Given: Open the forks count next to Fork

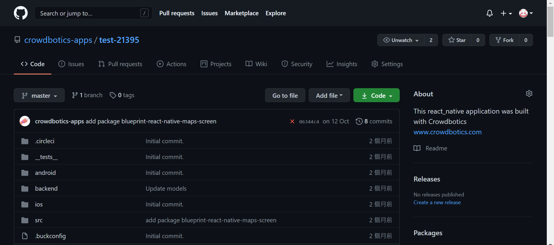Looking at the screenshot, I should click(x=526, y=40).
